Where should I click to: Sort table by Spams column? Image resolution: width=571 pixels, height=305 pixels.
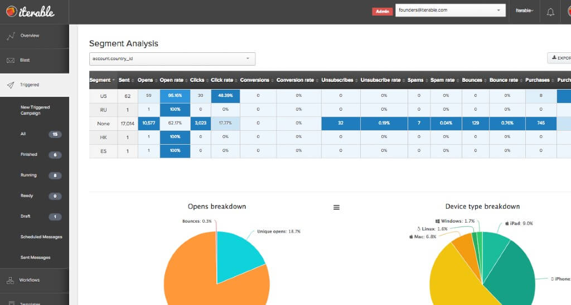point(419,80)
